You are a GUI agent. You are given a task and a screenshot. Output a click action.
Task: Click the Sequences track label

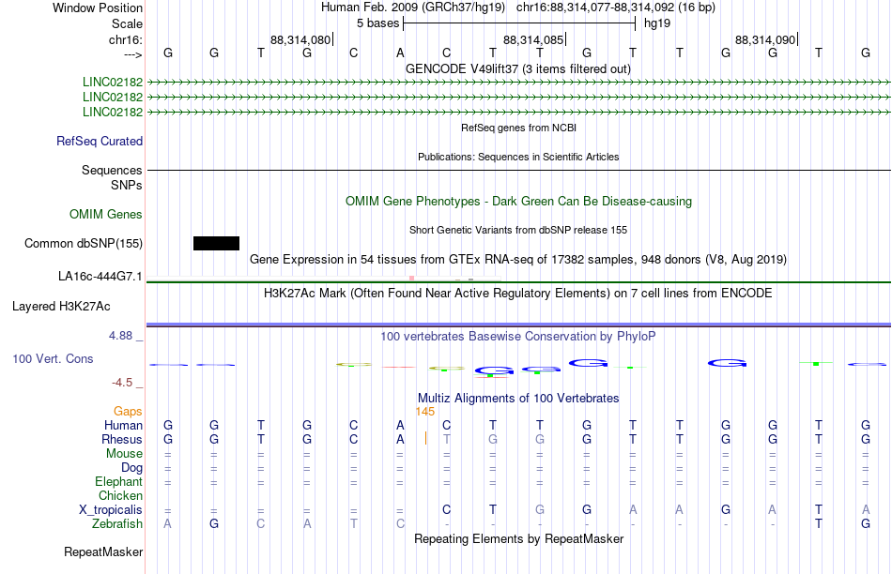[x=112, y=170]
